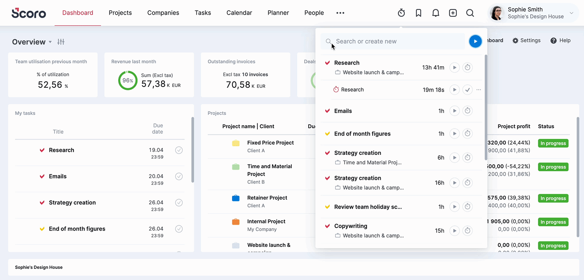Image resolution: width=584 pixels, height=280 pixels.
Task: Open Strategy creation task in My tasks
Action: coord(72,203)
